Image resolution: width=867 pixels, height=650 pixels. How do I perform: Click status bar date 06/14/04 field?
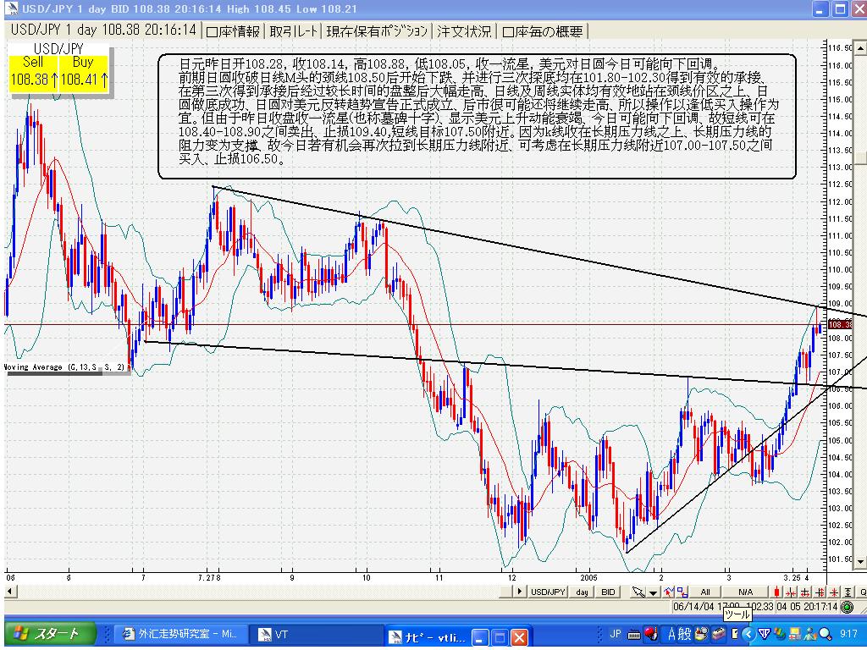[723, 607]
